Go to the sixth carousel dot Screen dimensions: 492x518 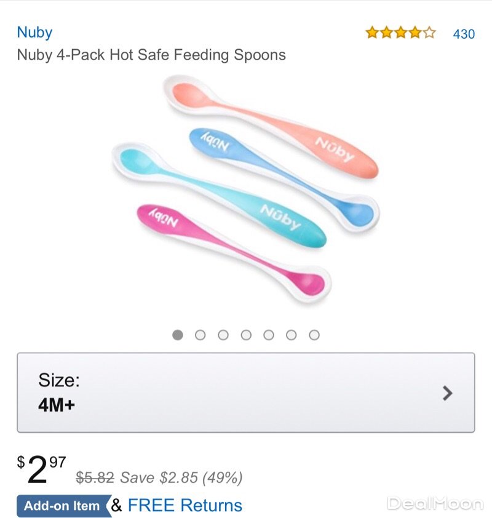point(292,335)
